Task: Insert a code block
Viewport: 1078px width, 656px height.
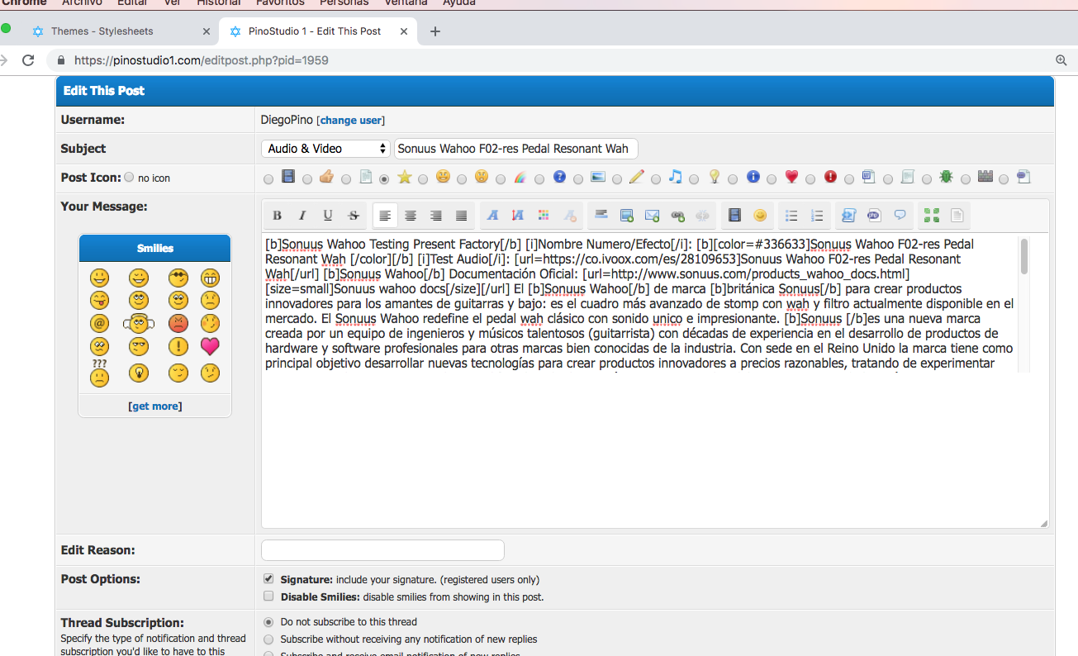Action: tap(848, 216)
